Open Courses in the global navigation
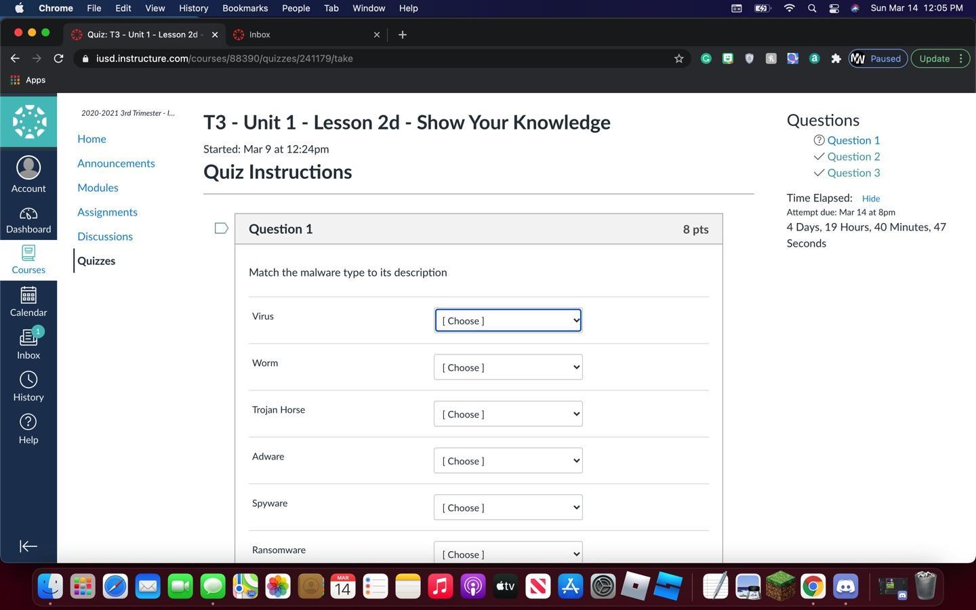This screenshot has height=610, width=976. pos(28,260)
